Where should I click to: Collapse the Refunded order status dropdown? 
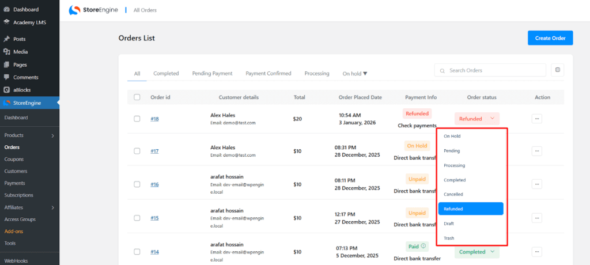coord(476,119)
